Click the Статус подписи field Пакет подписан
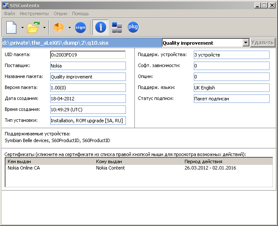Image resolution: width=278 pixels, height=226 pixels. click(x=232, y=99)
